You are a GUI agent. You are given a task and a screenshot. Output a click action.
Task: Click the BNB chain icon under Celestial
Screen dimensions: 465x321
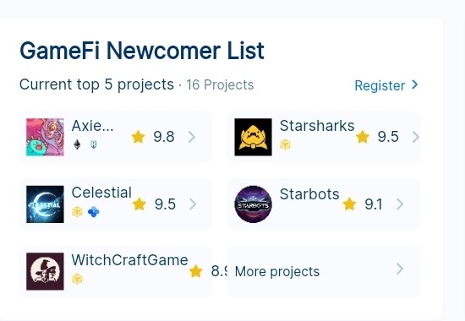77,212
